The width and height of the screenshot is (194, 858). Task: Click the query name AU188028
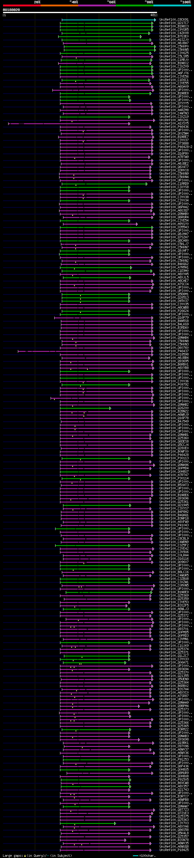coord(11,10)
